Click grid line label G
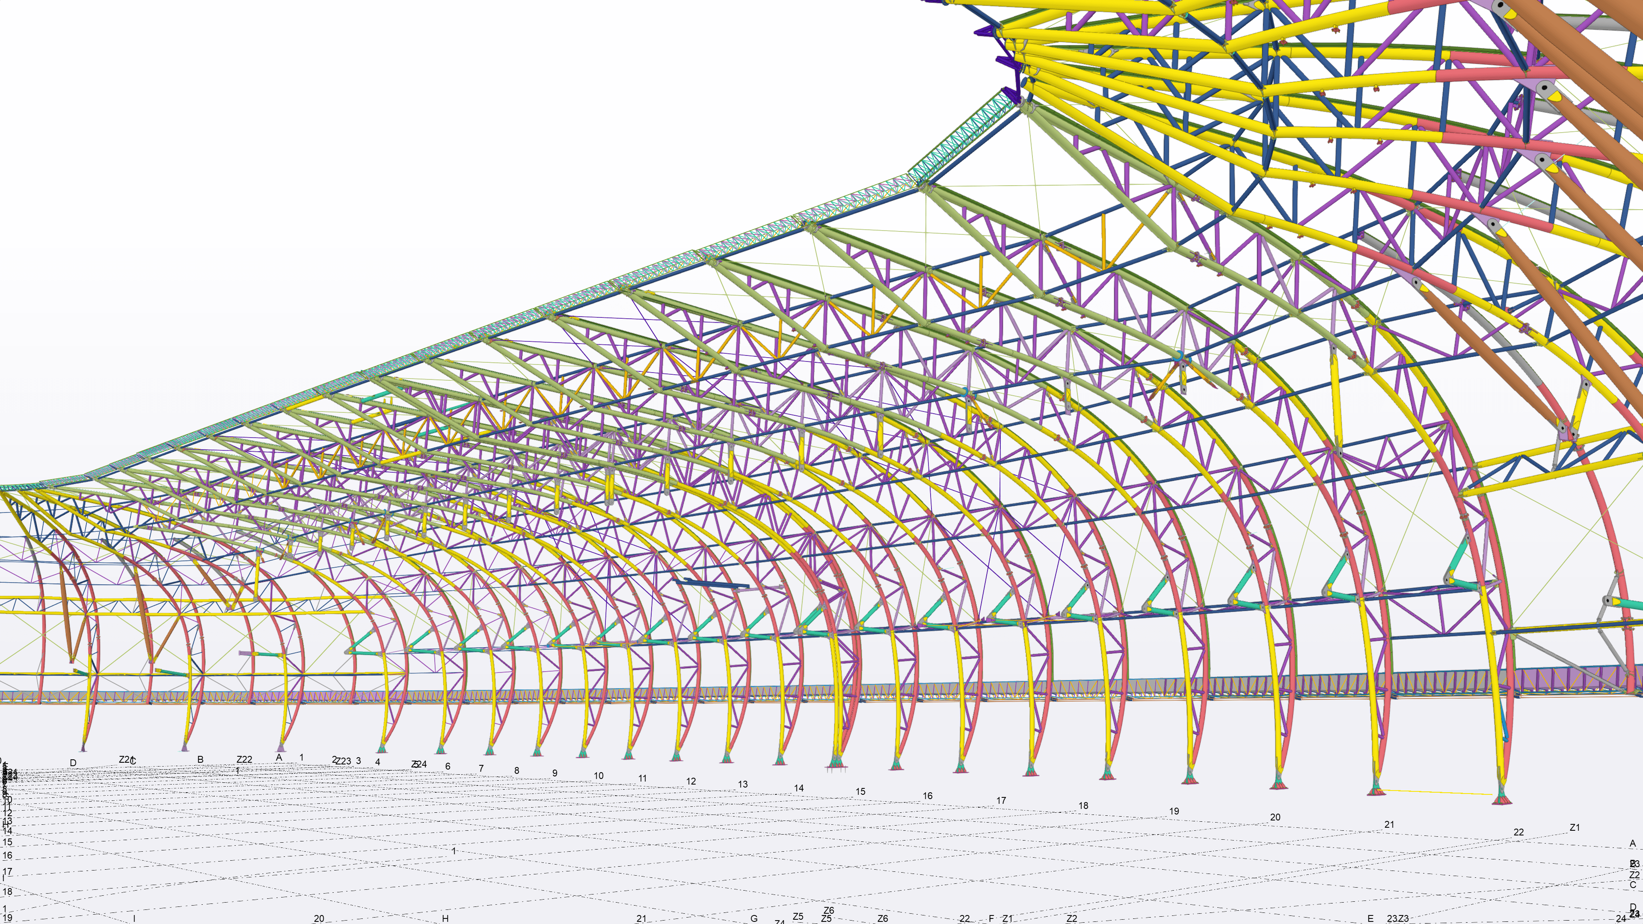 [x=754, y=919]
